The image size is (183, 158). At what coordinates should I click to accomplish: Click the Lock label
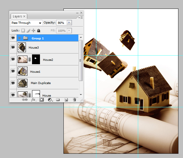[x=16, y=31]
